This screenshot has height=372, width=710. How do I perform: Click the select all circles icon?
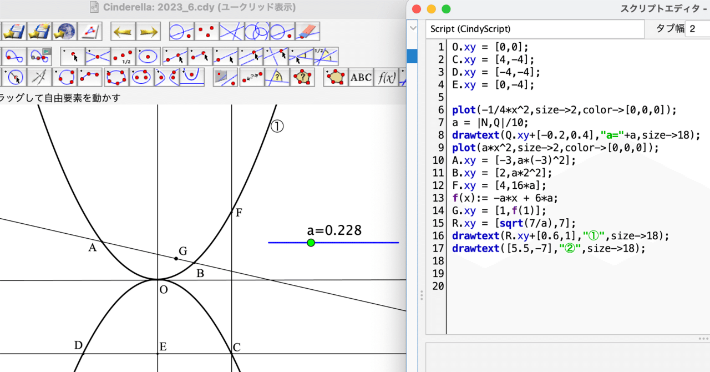(257, 31)
